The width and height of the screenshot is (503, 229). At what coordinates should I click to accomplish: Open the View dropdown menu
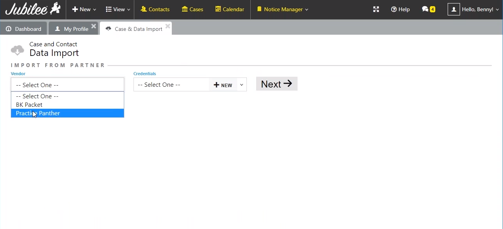(x=118, y=9)
